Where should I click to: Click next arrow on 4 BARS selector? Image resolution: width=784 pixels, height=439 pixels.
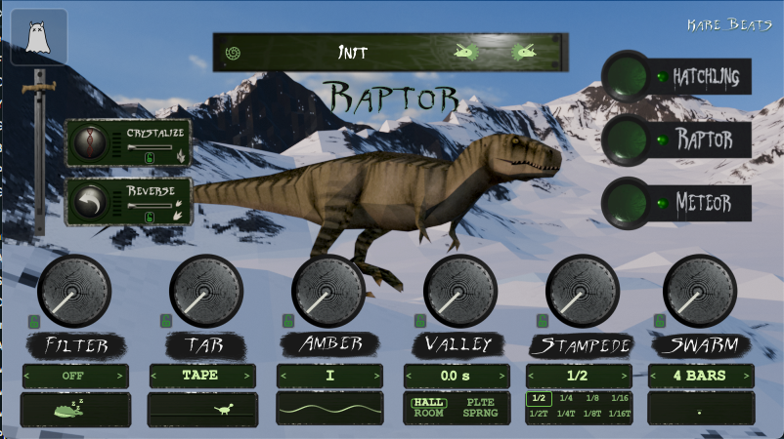click(746, 376)
